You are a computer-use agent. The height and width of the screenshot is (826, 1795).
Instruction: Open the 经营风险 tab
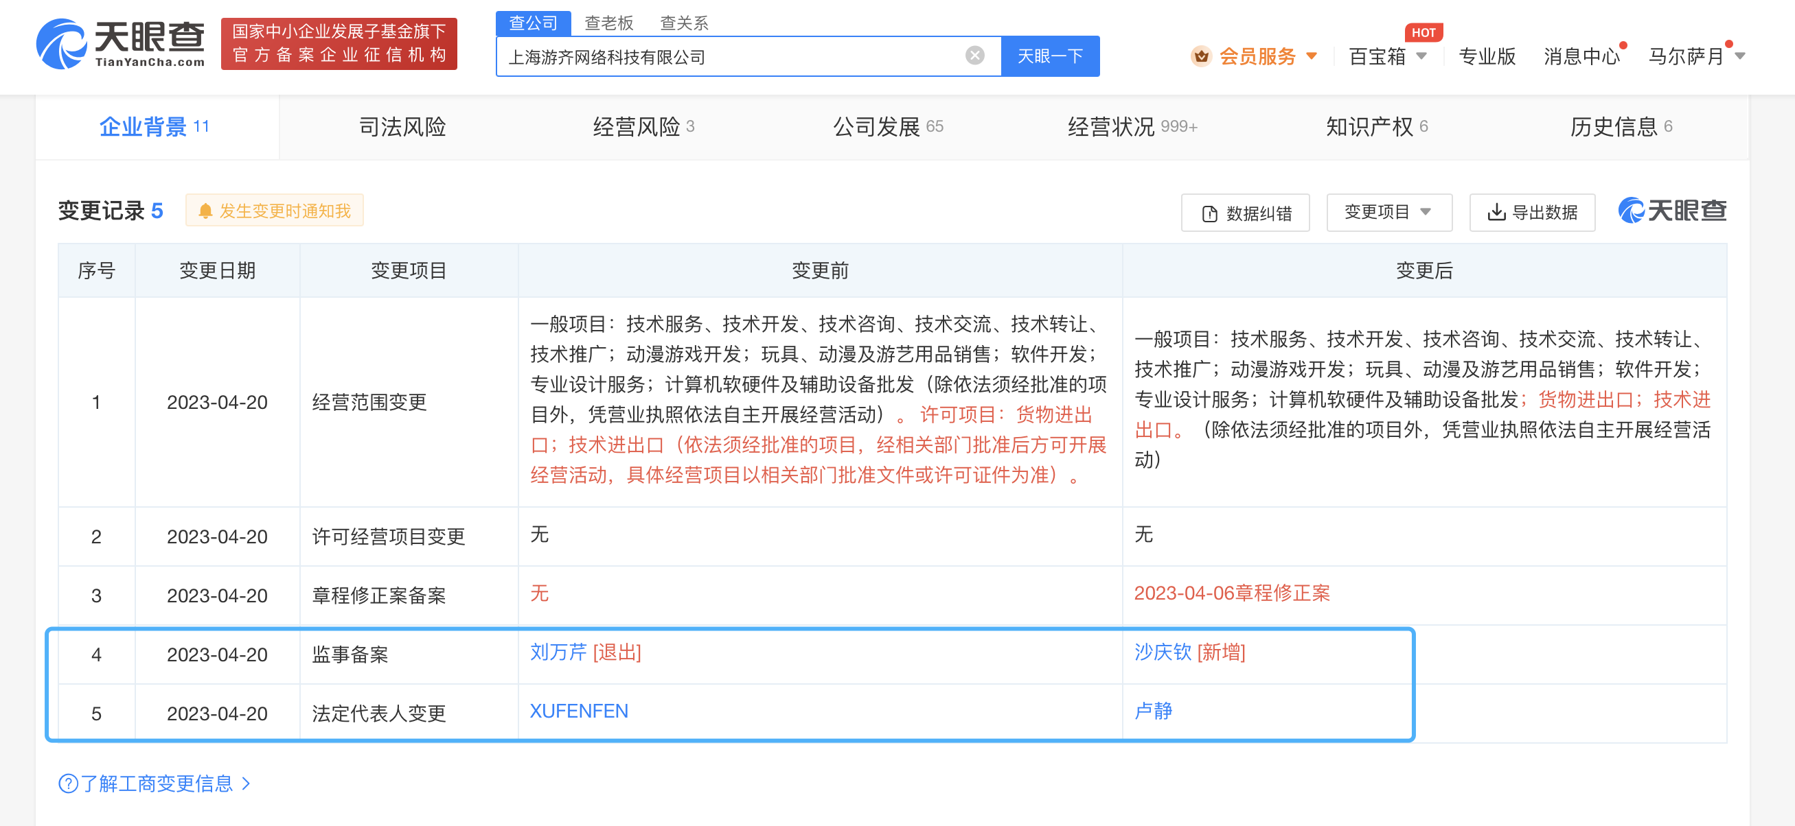(x=643, y=127)
